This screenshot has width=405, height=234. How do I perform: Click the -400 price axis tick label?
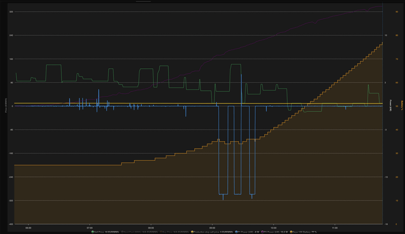tap(11, 224)
